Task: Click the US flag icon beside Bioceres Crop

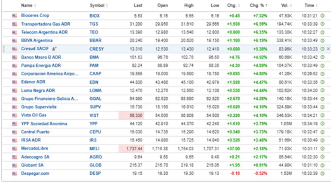Action: 14,16
